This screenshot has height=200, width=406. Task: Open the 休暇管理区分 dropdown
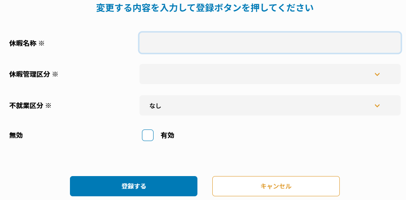click(270, 74)
